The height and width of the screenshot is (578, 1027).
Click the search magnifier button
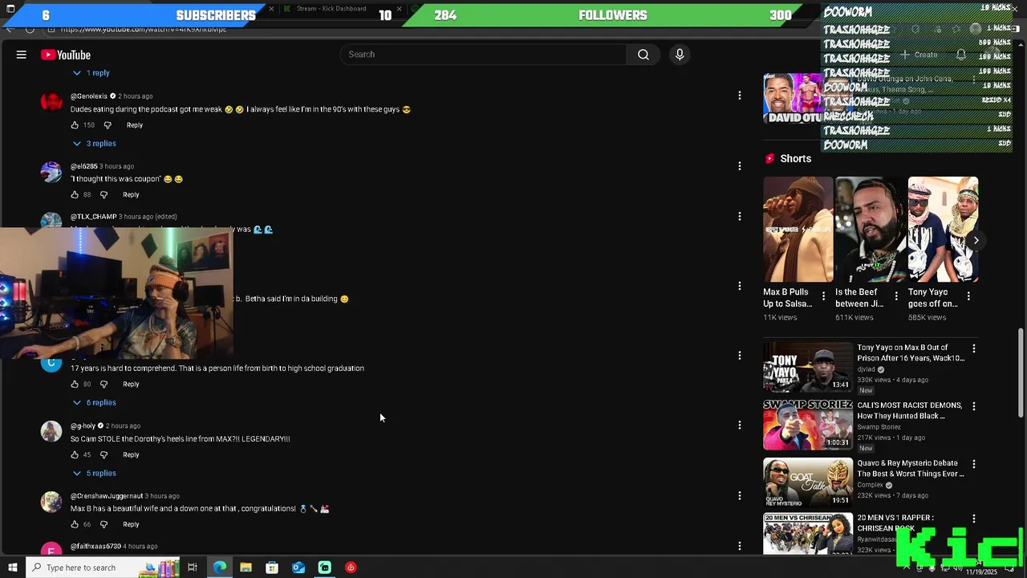[643, 55]
